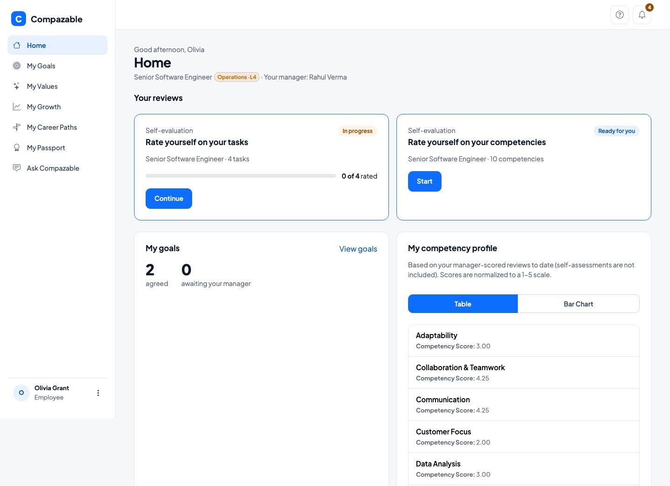Select the Adaptability competency row
This screenshot has height=486, width=670.
pos(524,340)
